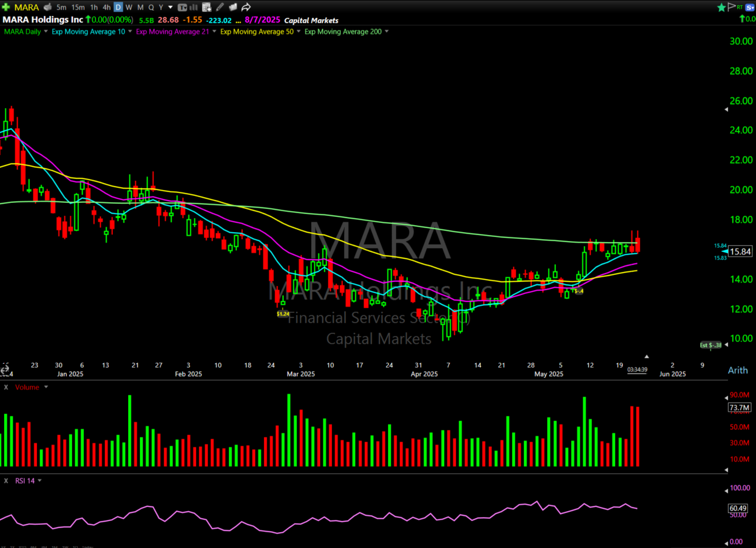Select the Monthly (M) timeframe
756x548 pixels.
tap(140, 8)
